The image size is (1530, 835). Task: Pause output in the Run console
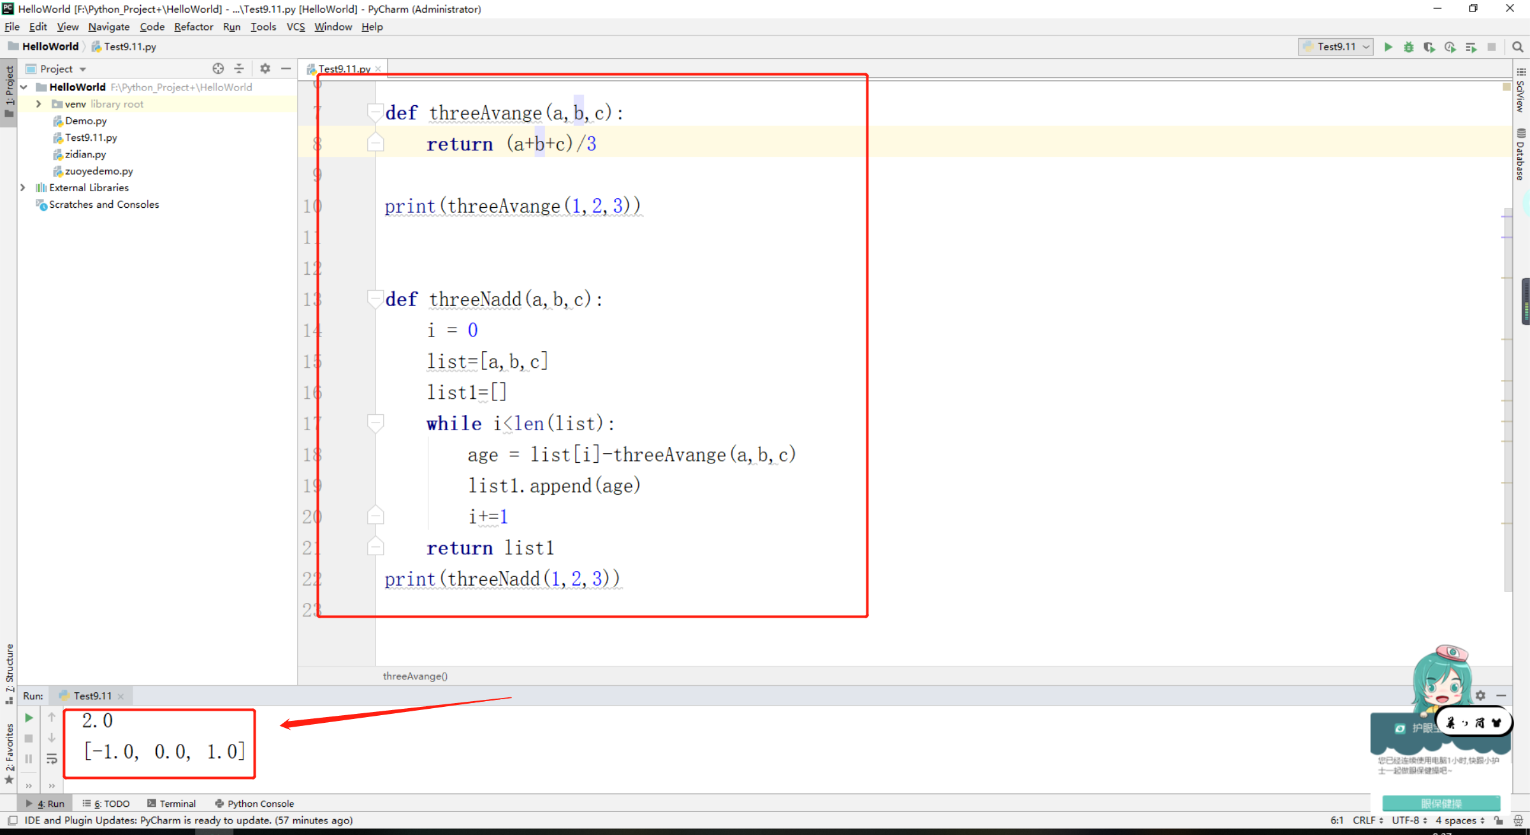pyautogui.click(x=28, y=759)
